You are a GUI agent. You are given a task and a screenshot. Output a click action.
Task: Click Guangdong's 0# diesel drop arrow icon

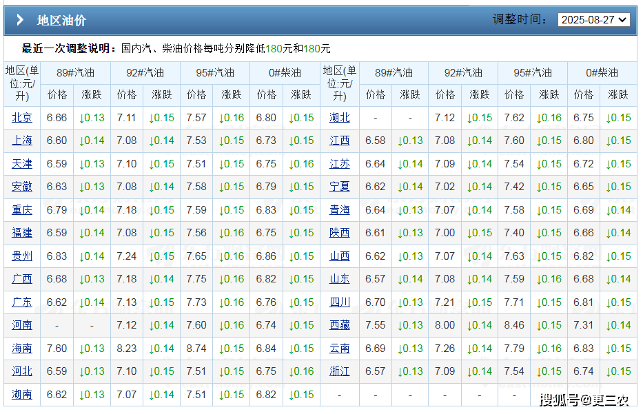301,302
